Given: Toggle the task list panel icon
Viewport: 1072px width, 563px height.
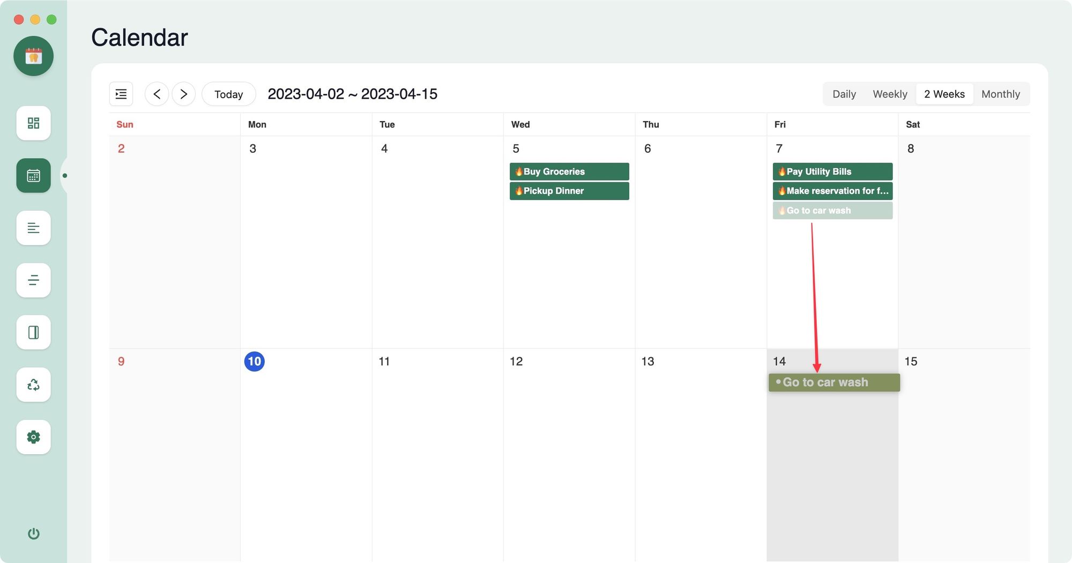Looking at the screenshot, I should (x=121, y=94).
